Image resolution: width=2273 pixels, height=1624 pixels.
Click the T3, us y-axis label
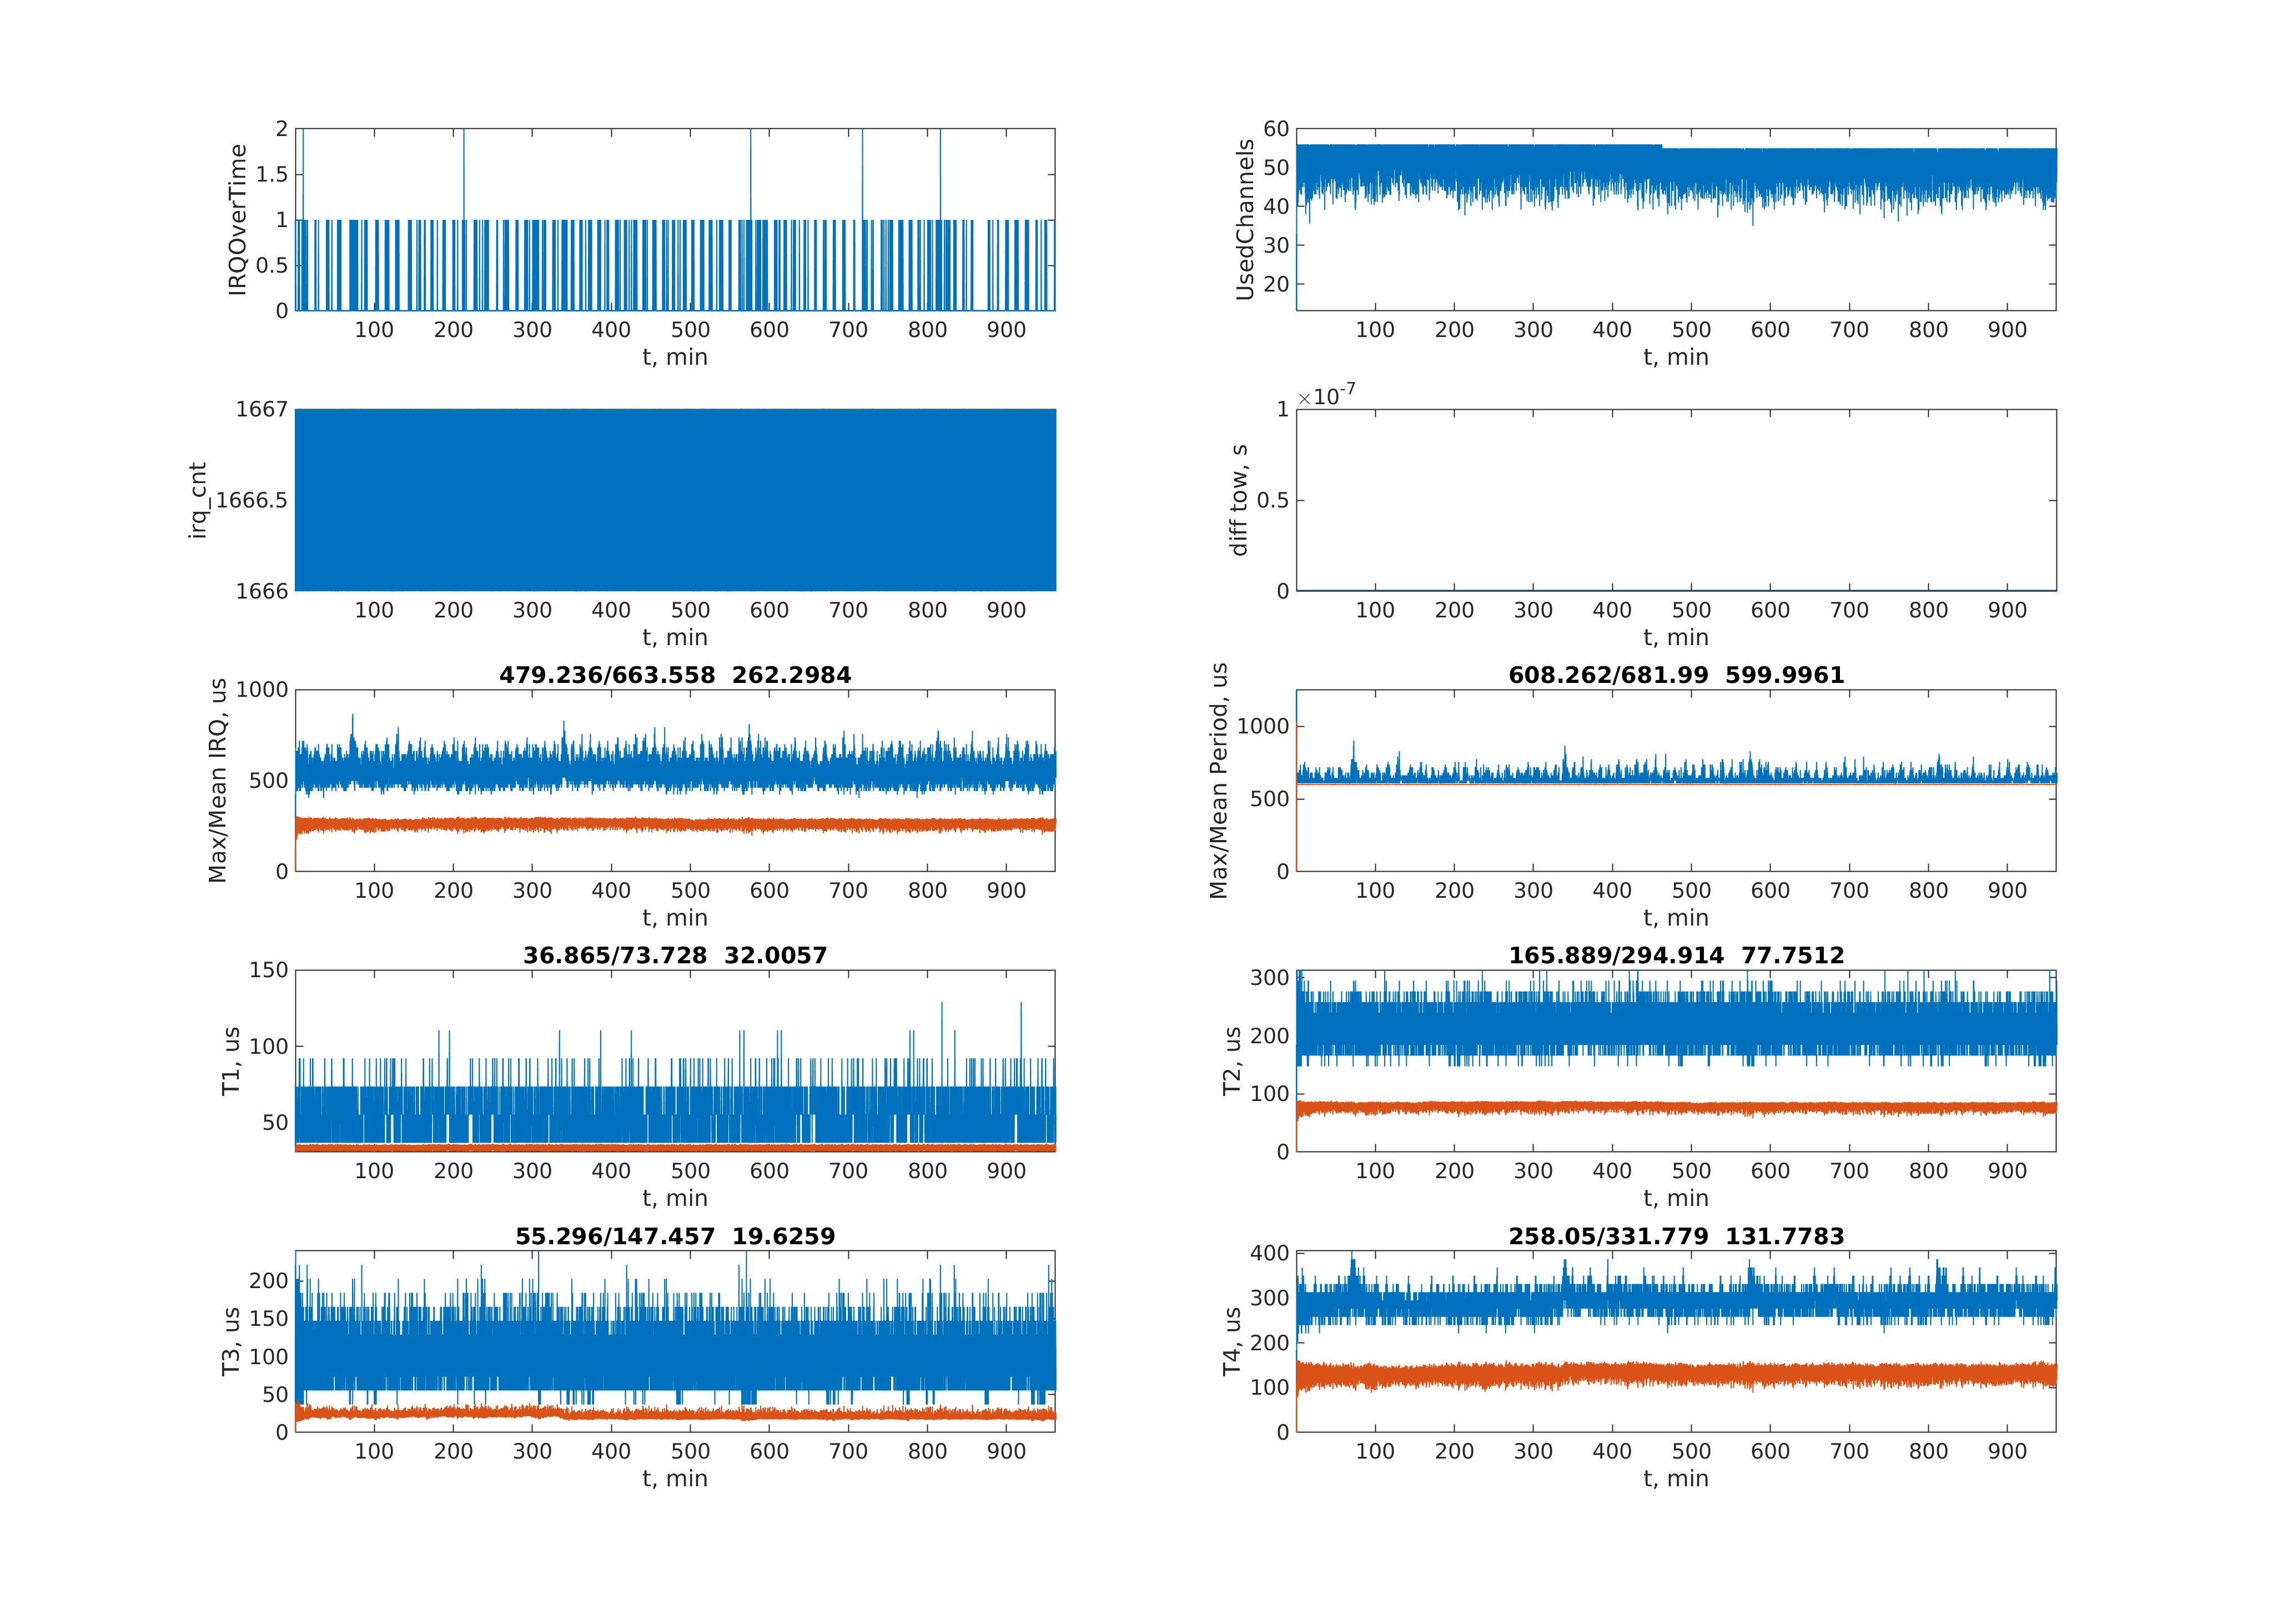[231, 1341]
